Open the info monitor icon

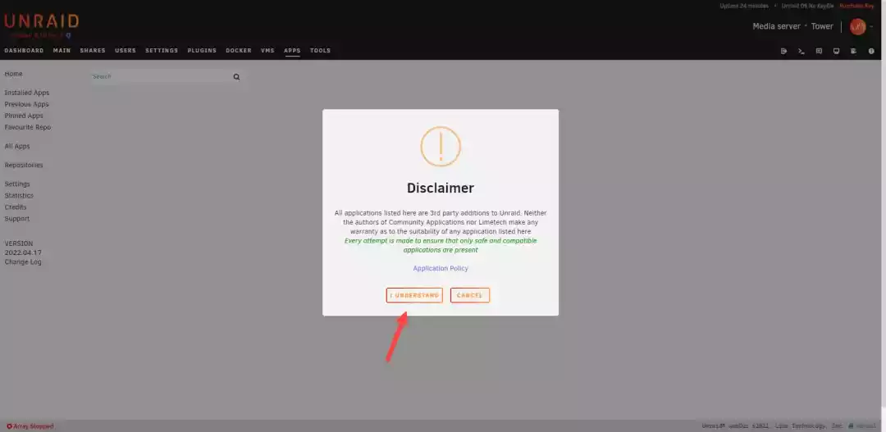[836, 51]
